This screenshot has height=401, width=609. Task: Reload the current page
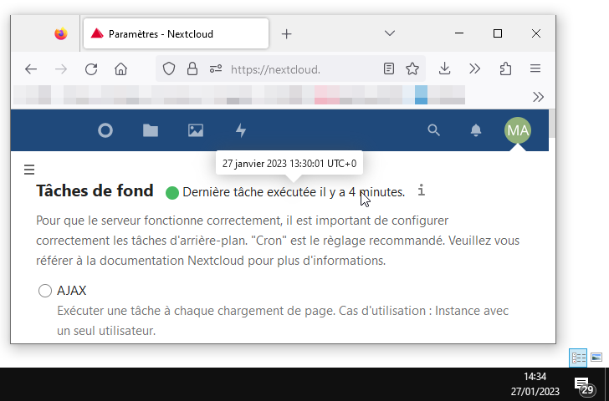pyautogui.click(x=91, y=69)
